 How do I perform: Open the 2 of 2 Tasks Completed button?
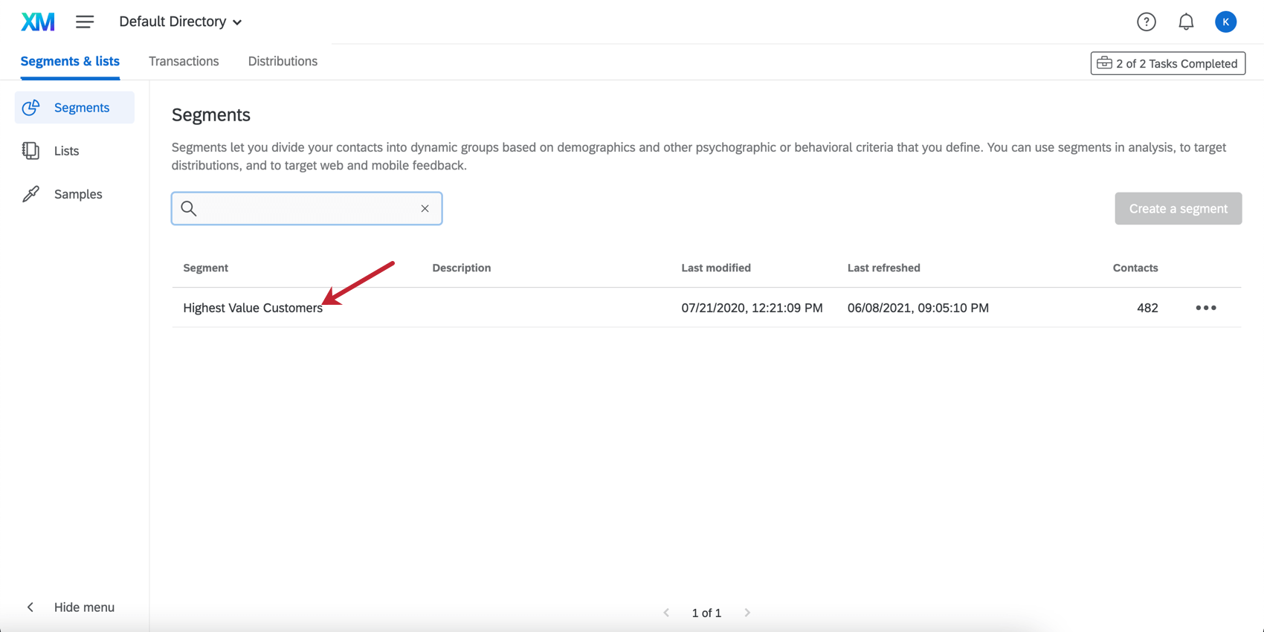[1167, 63]
